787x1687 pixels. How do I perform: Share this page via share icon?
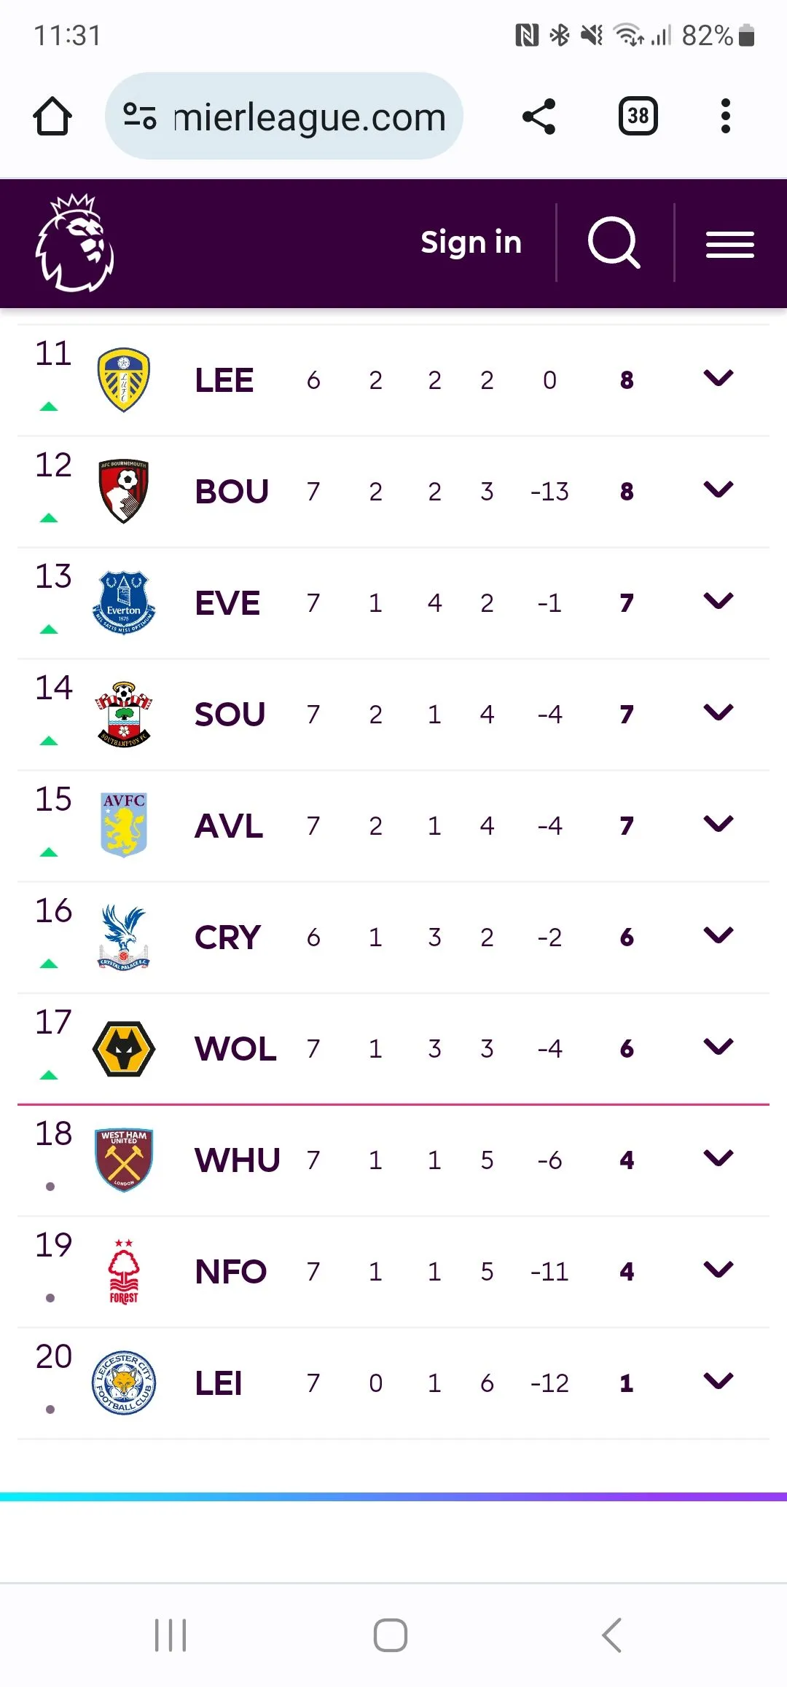pyautogui.click(x=539, y=117)
